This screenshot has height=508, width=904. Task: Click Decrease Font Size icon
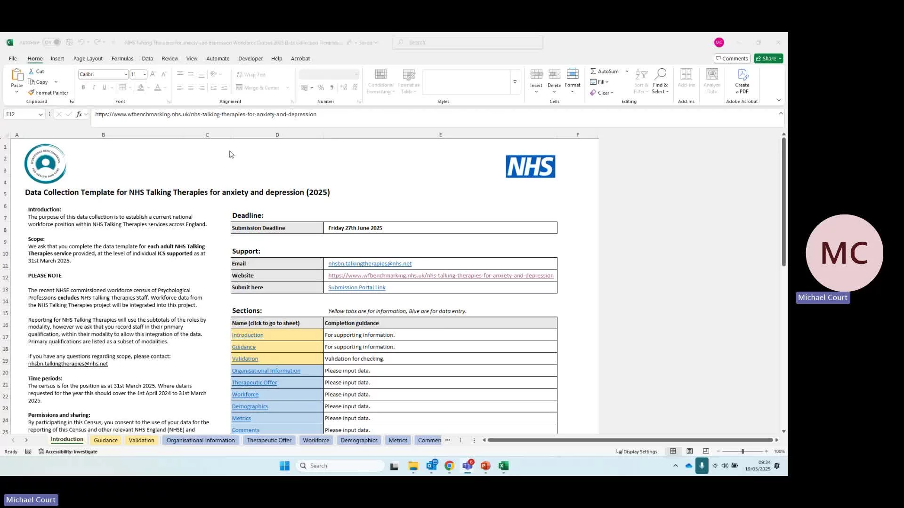(163, 74)
